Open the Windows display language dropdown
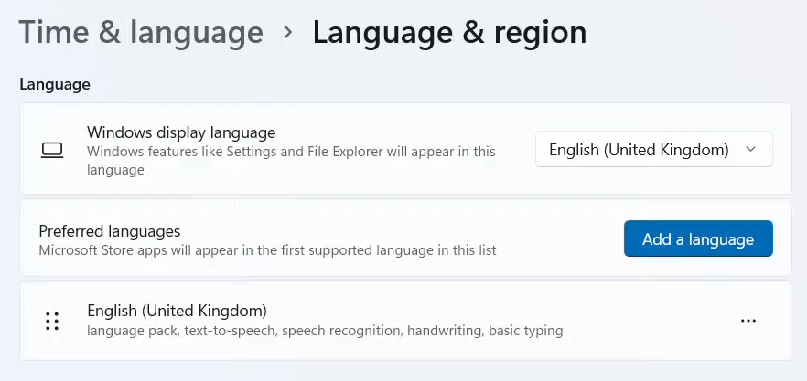Screen dimensions: 807x381 653,150
